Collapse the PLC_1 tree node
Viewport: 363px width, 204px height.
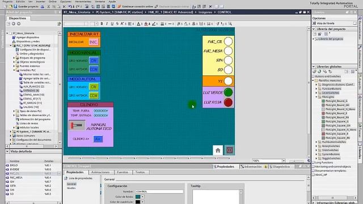[11, 45]
